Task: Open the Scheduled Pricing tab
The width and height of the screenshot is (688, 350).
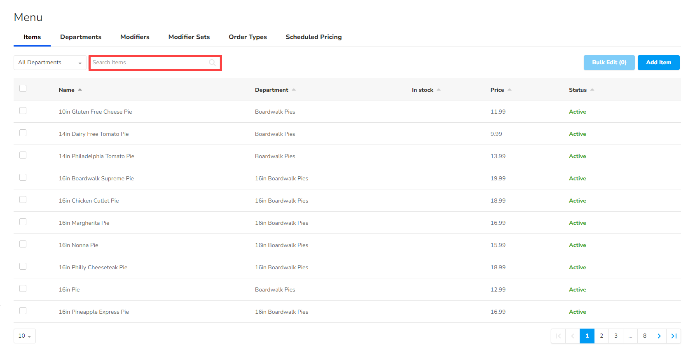Action: click(314, 37)
